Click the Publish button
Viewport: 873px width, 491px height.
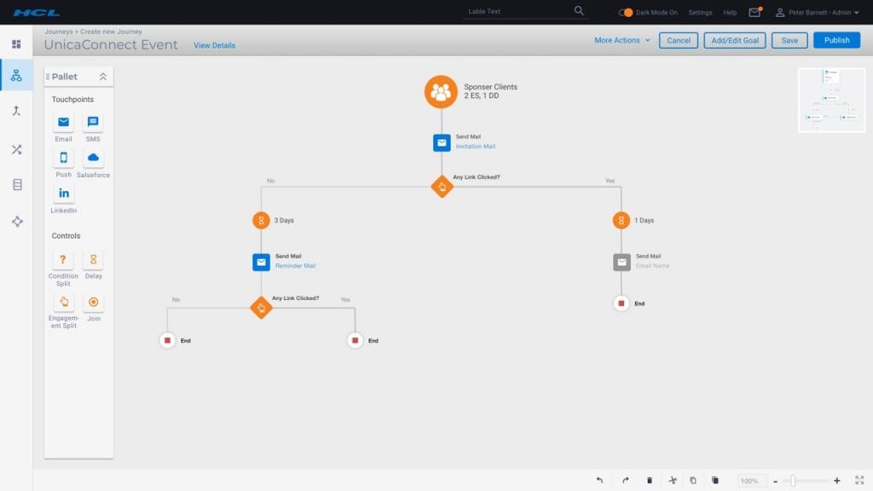[837, 41]
